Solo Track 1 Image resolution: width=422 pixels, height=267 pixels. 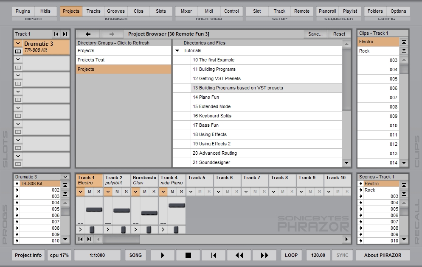(x=98, y=192)
